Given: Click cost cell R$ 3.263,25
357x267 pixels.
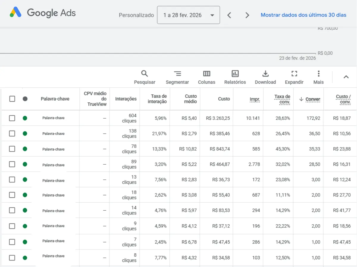Looking at the screenshot, I should coord(218,118).
